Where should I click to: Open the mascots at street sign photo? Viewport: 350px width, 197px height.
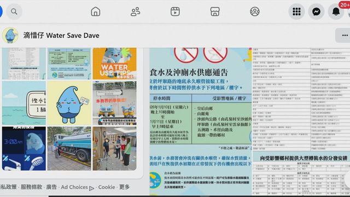point(114,103)
